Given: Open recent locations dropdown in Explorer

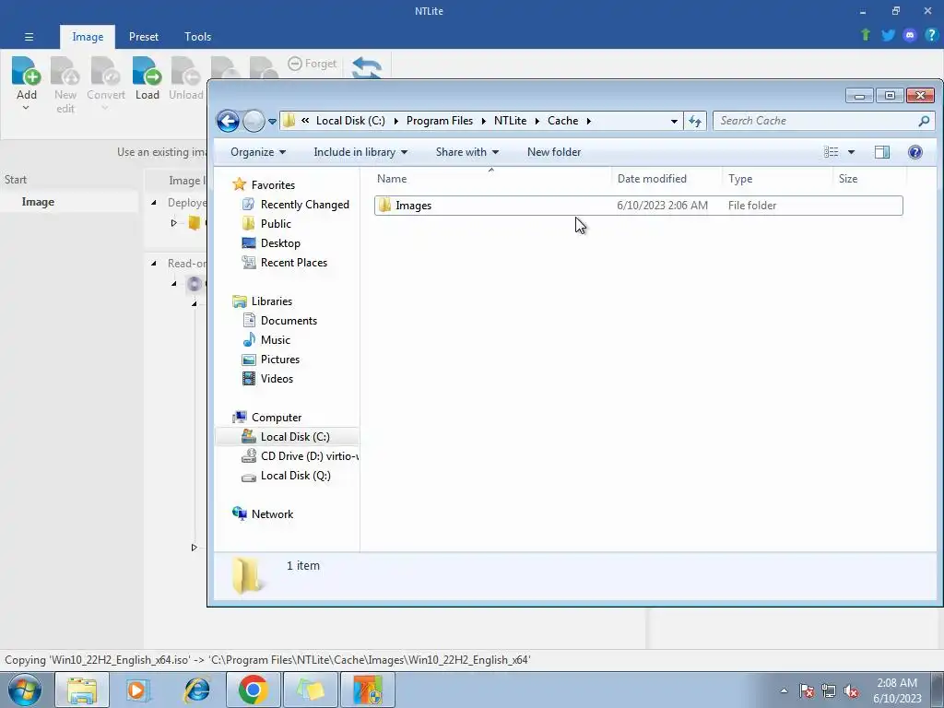Looking at the screenshot, I should click(272, 121).
